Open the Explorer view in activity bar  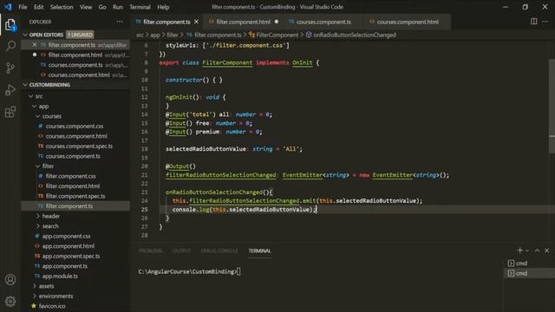[10, 25]
